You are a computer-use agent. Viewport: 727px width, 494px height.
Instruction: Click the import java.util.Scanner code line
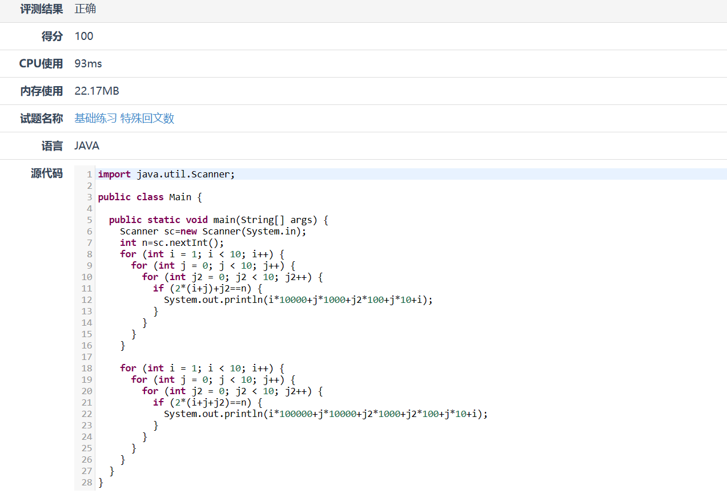pyautogui.click(x=166, y=175)
